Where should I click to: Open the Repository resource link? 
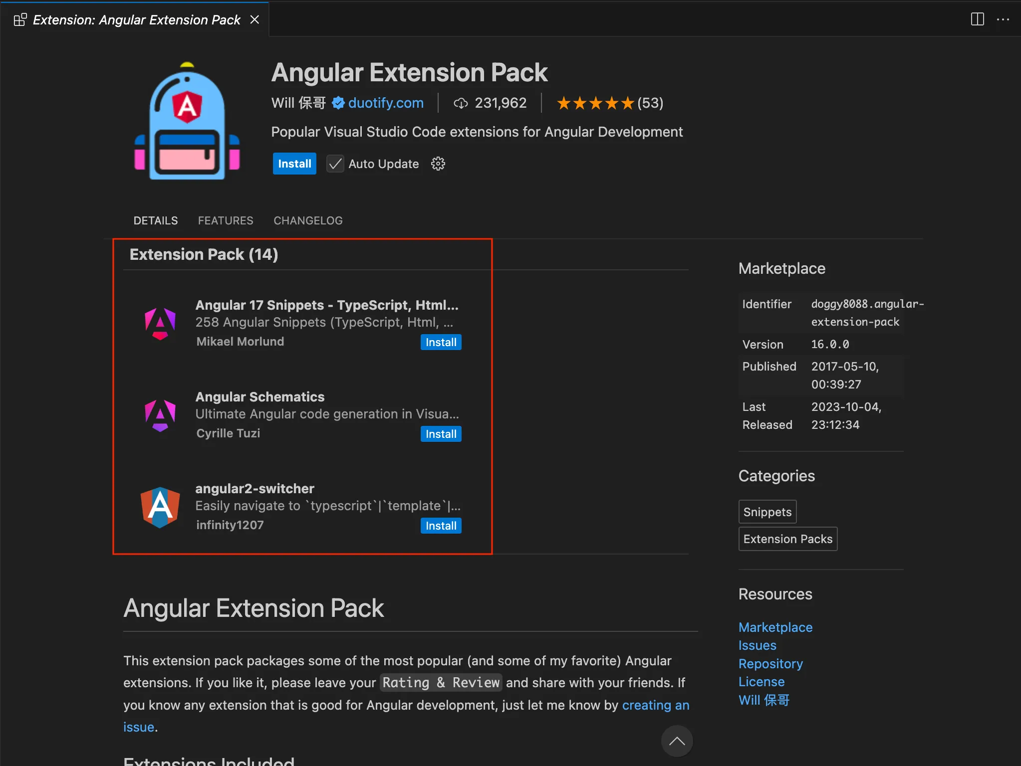coord(770,664)
